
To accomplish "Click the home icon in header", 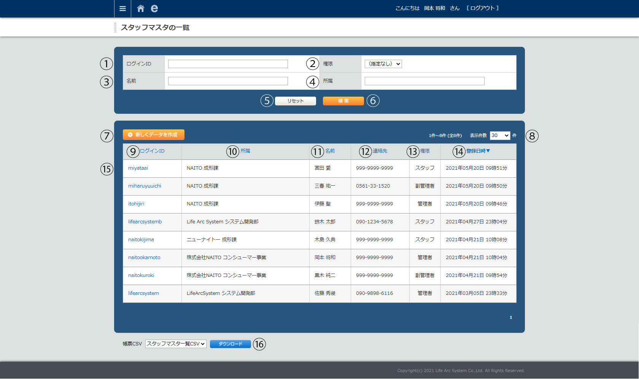I will (140, 8).
